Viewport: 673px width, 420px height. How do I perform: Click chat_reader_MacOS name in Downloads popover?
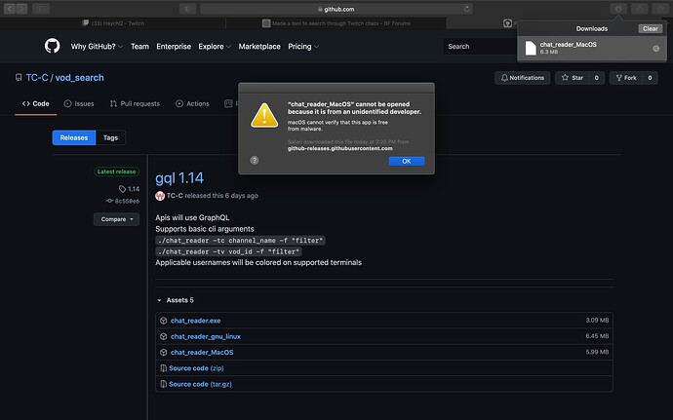point(569,44)
